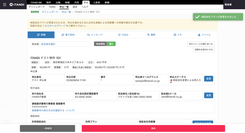
Task: Open 申込一覧 in the sub navigation
Action: click(x=64, y=7)
